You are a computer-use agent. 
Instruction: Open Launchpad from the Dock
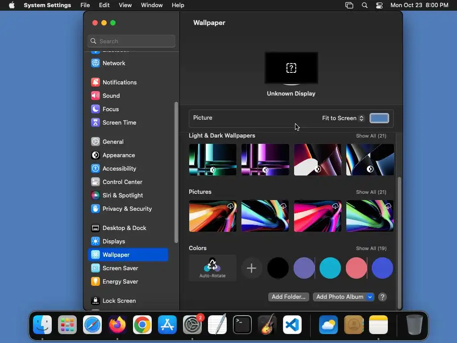click(x=67, y=325)
